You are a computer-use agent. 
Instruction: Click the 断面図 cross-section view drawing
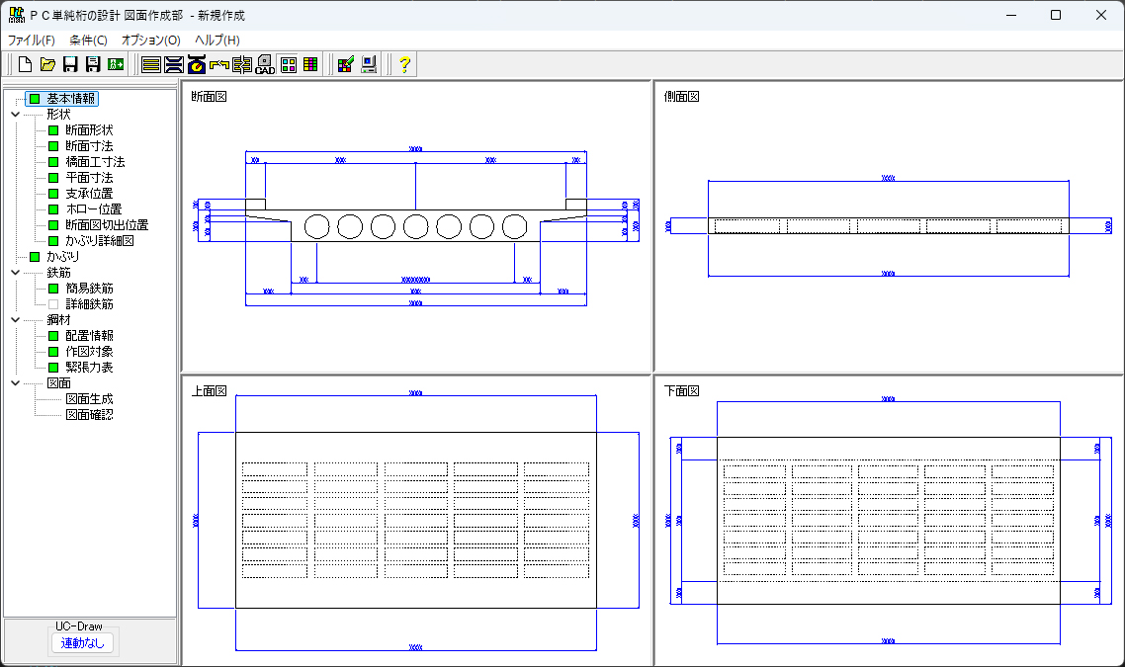pyautogui.click(x=416, y=226)
